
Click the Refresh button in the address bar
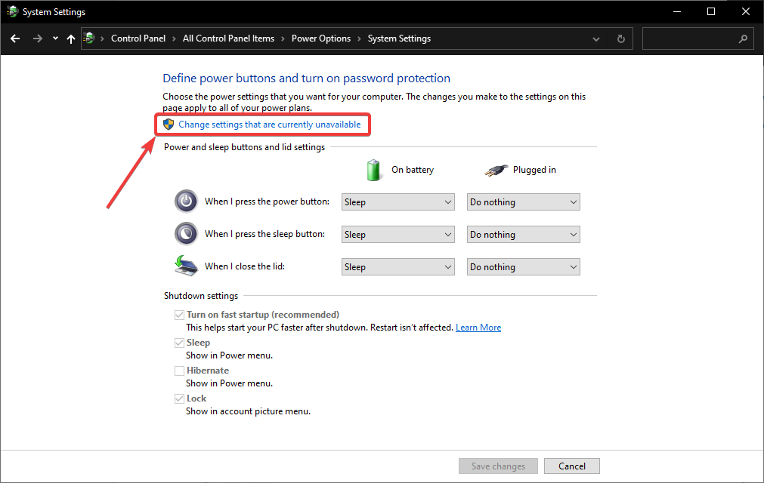[x=621, y=38]
